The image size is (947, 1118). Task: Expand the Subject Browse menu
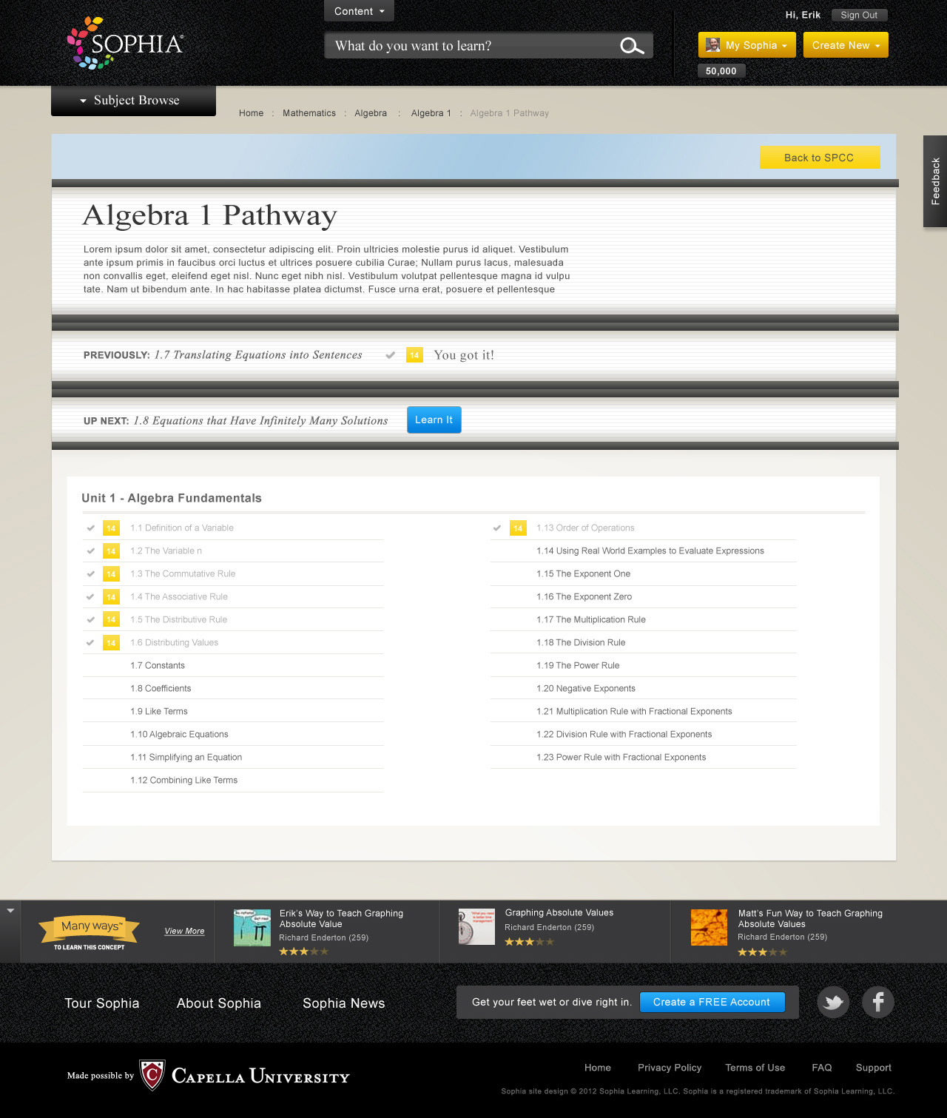click(133, 101)
